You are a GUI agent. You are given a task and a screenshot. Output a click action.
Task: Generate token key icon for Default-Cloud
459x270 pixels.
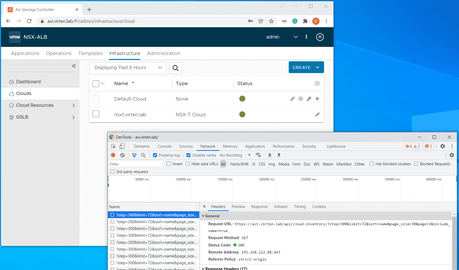point(309,99)
